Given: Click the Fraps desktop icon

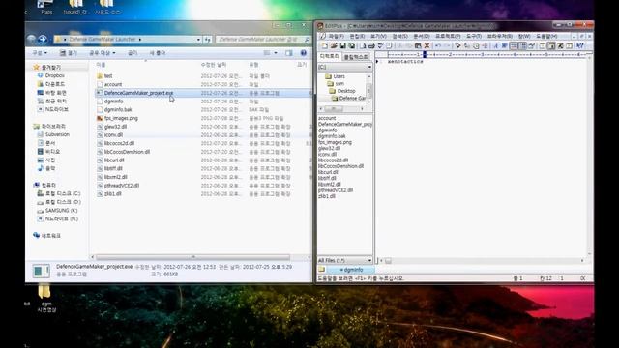Looking at the screenshot, I should 45,7.
